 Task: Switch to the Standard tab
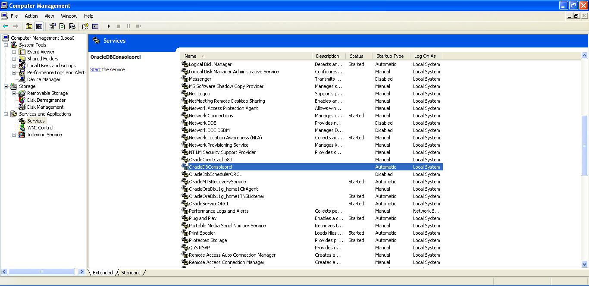pyautogui.click(x=131, y=273)
